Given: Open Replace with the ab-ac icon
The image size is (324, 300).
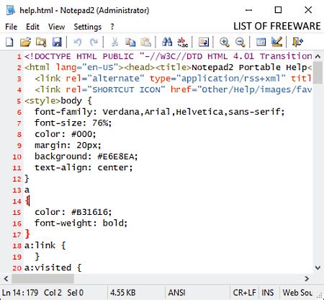Looking at the screenshot, I should point(182,42).
